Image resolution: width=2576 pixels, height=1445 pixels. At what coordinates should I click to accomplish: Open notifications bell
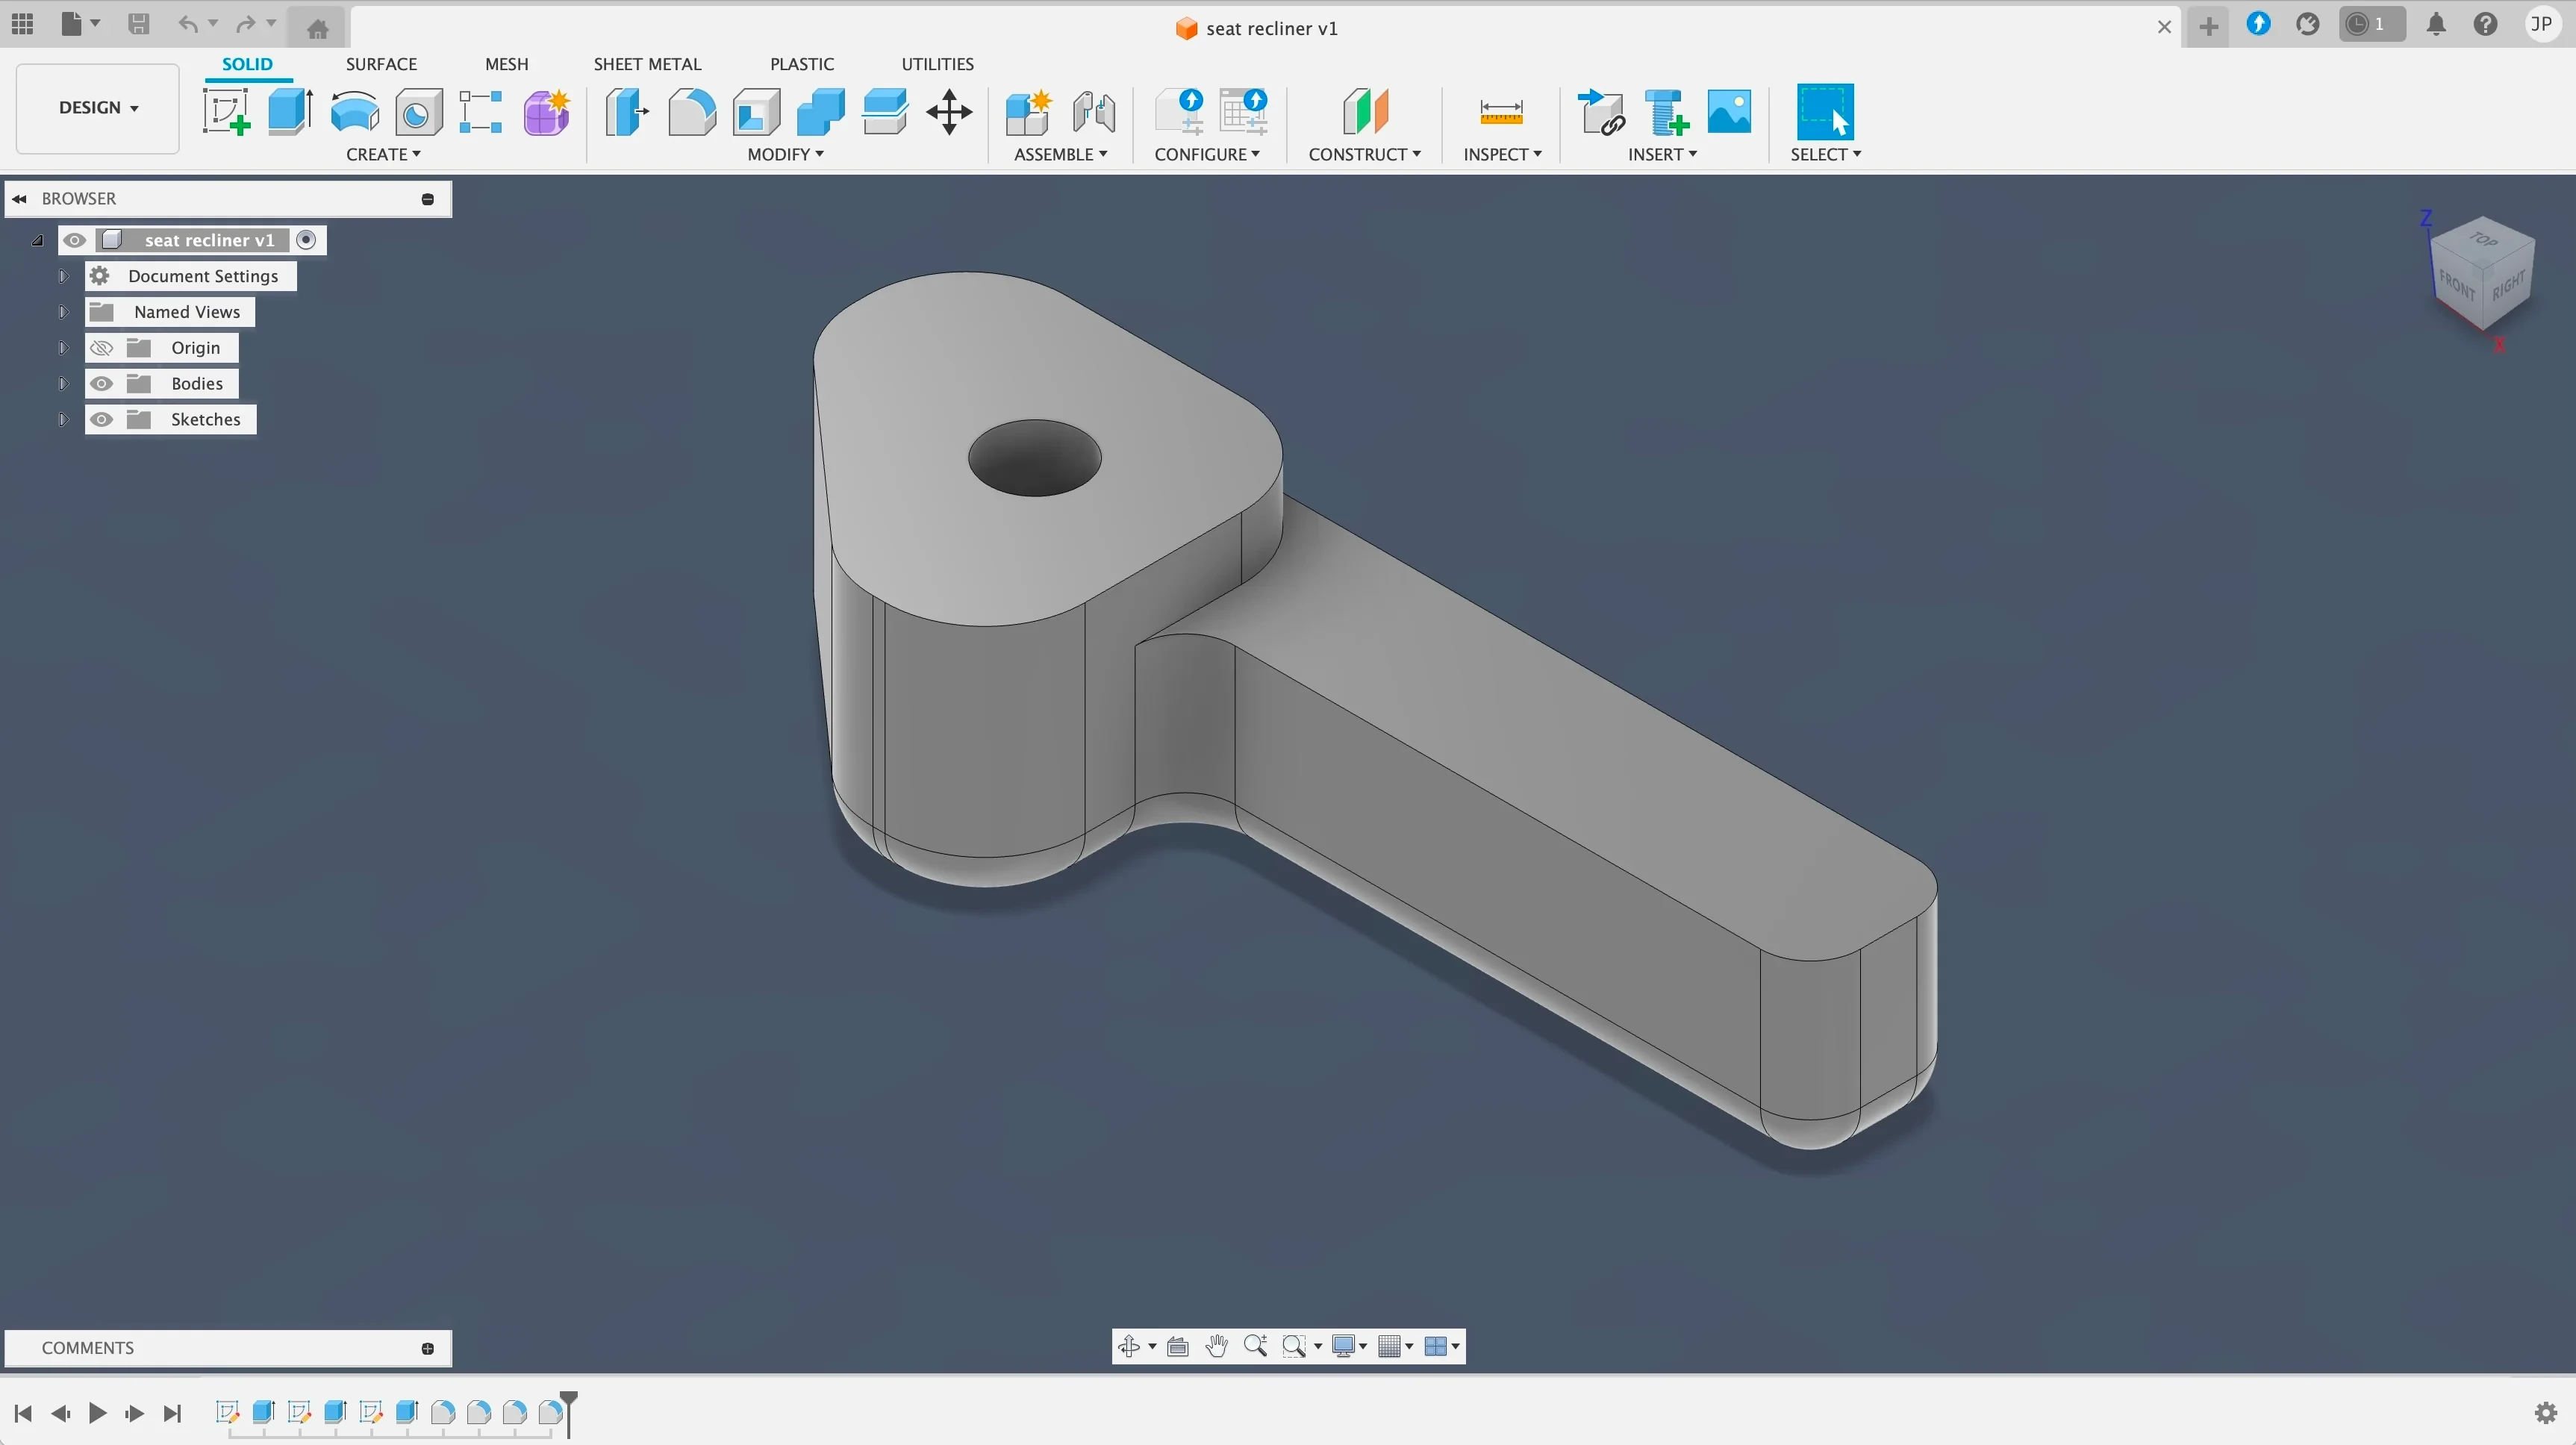tap(2436, 24)
